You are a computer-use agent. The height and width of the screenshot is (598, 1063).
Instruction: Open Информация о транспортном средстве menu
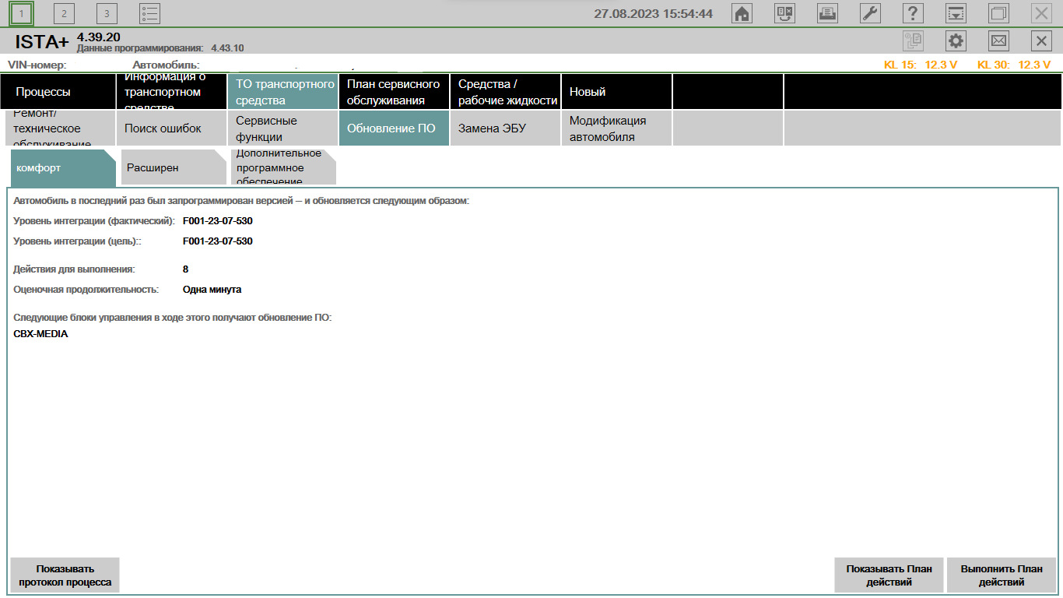coord(171,92)
